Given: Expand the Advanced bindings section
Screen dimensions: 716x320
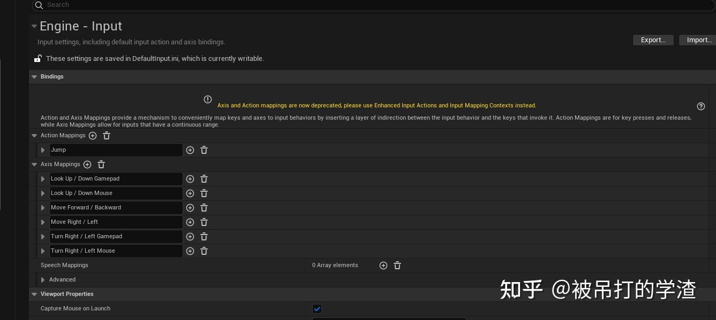Looking at the screenshot, I should (x=43, y=279).
